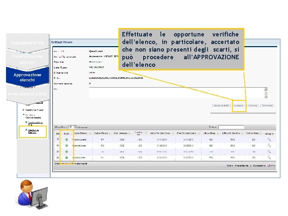The image size is (288, 216).
Task: Open Gestione Elenchi sidebar link
Action: [x=34, y=131]
